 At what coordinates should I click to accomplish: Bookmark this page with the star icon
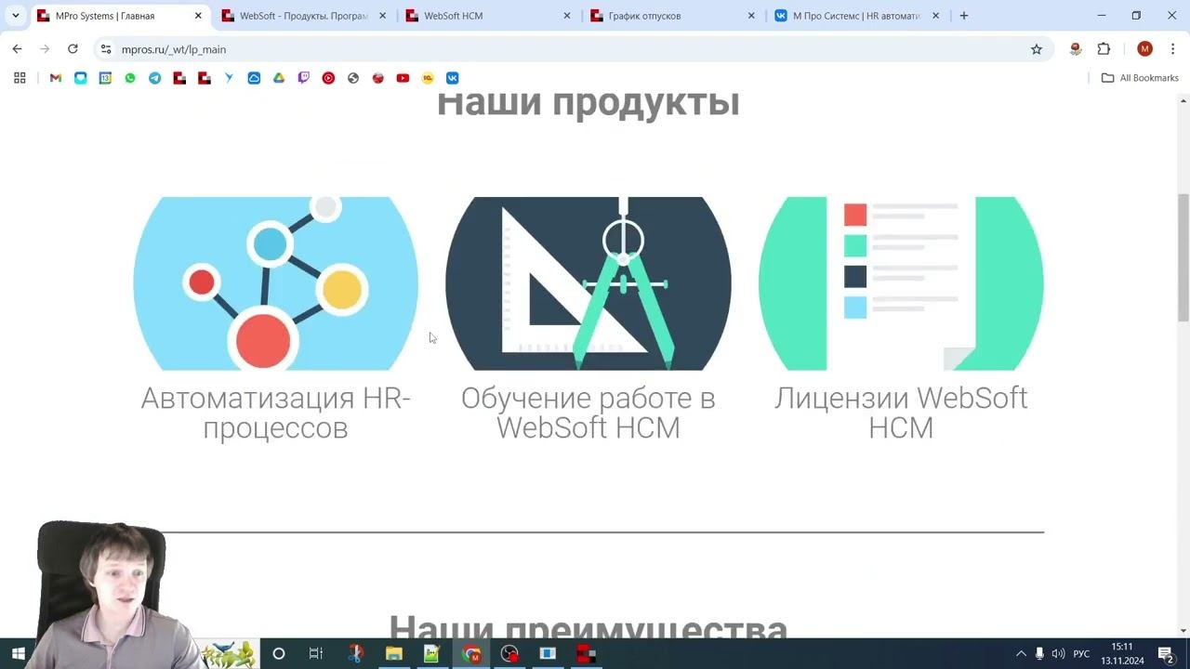pos(1037,49)
